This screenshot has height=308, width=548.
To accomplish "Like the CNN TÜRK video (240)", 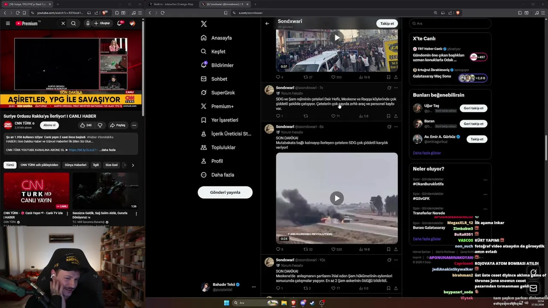I will pyautogui.click(x=86, y=125).
